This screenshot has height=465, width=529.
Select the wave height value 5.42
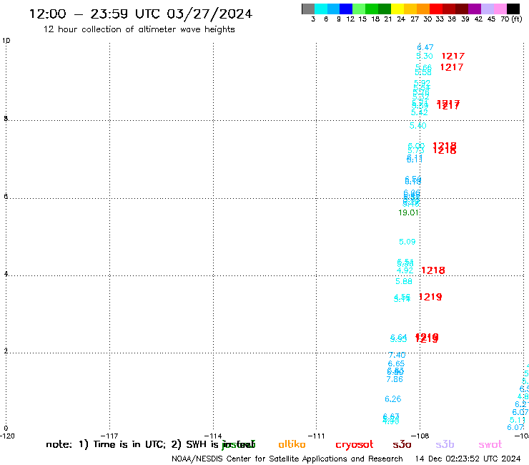tap(420, 112)
